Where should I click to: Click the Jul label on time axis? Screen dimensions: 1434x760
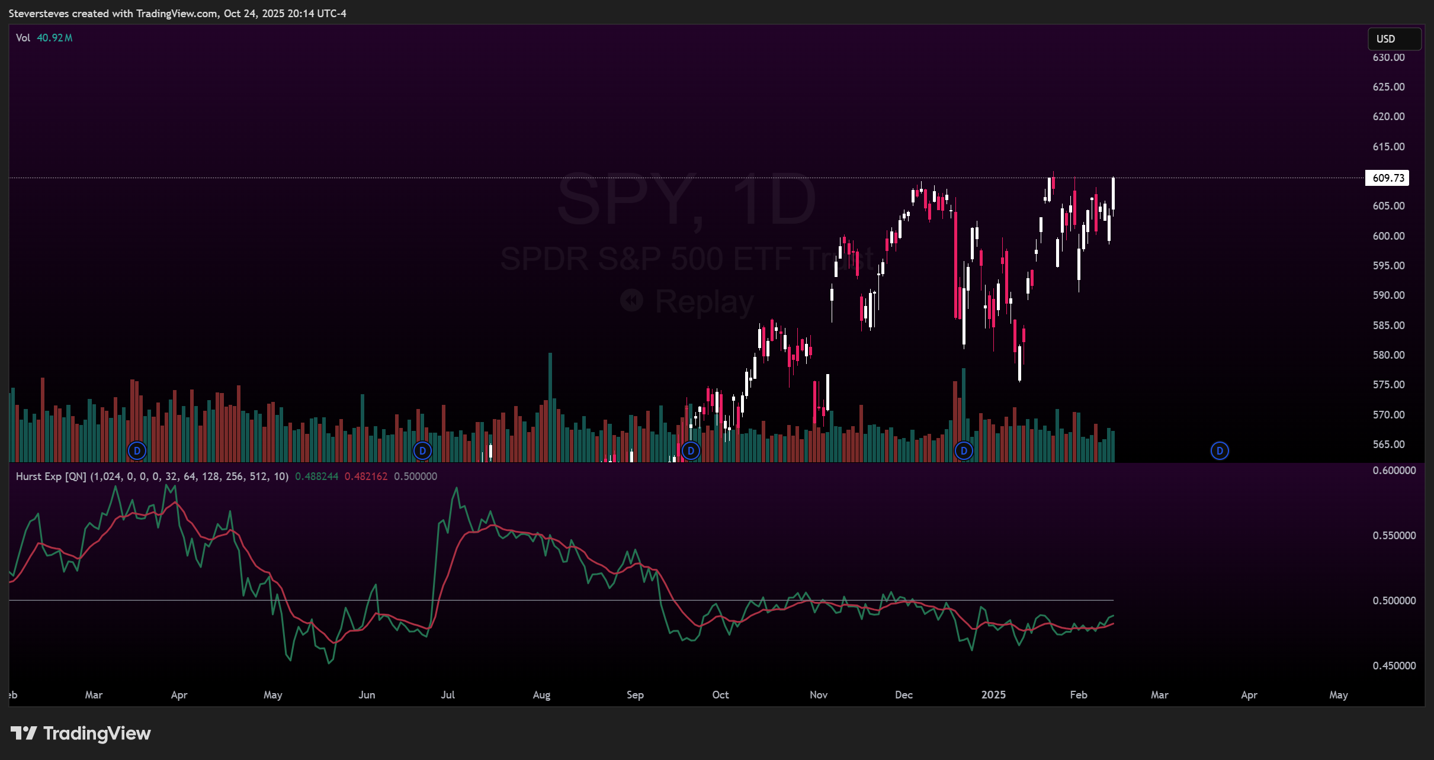[x=448, y=695]
